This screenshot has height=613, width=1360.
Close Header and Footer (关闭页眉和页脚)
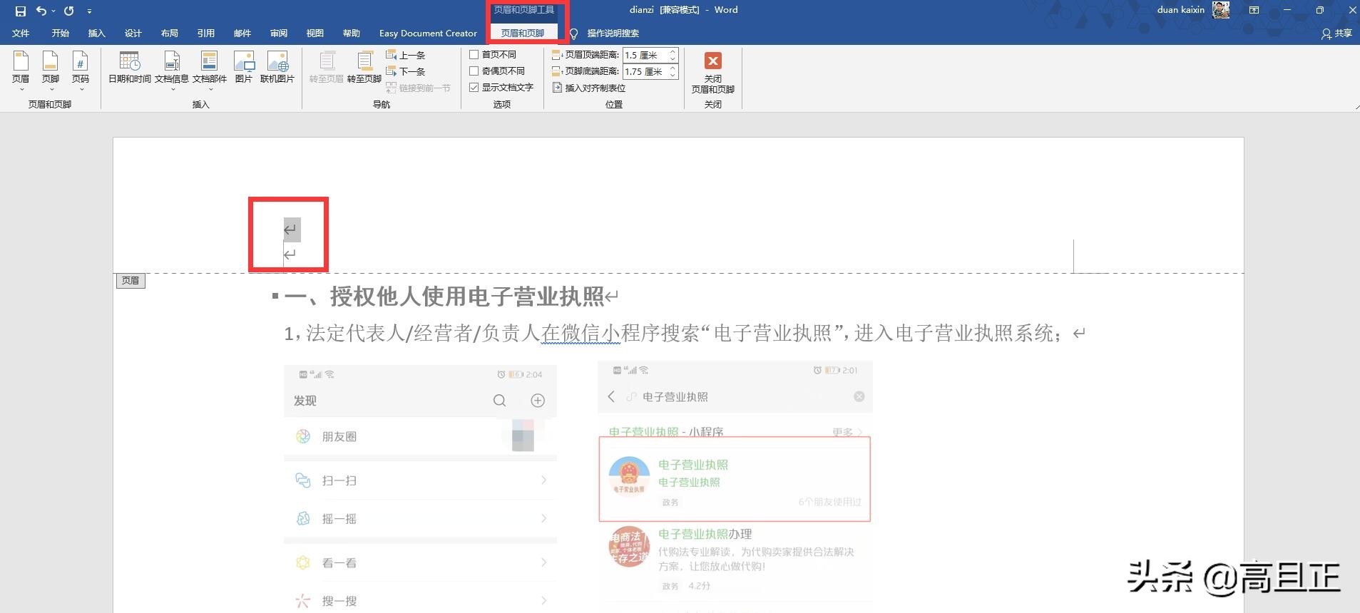coord(712,73)
